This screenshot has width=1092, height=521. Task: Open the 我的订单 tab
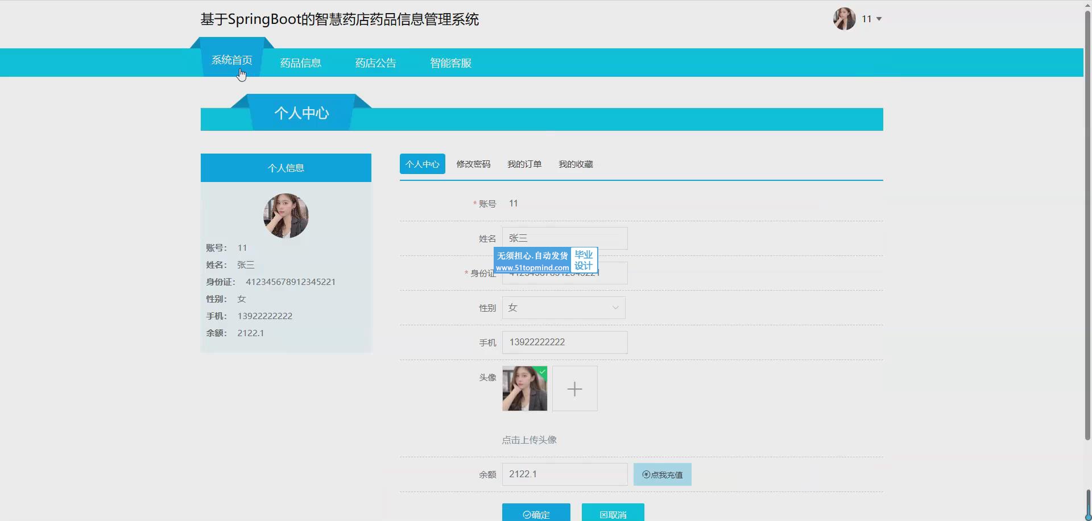524,164
